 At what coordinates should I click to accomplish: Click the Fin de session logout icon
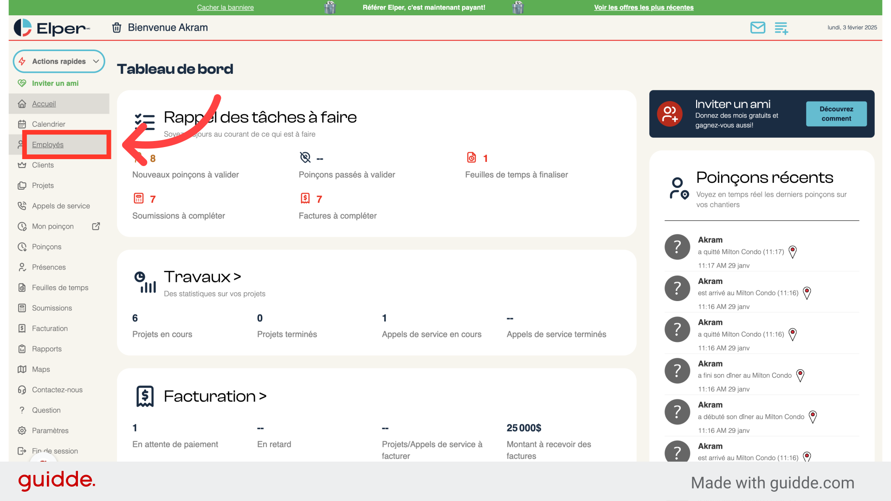[22, 451]
